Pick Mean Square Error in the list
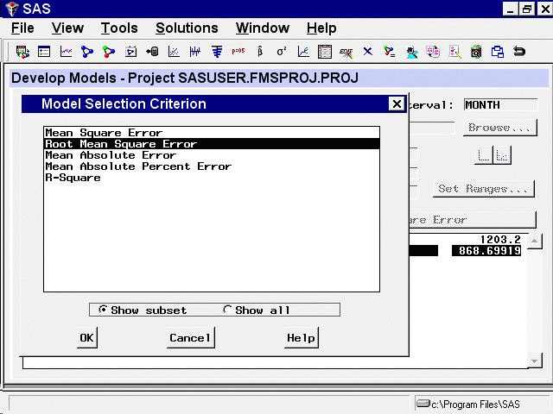553x414 pixels. pyautogui.click(x=103, y=133)
